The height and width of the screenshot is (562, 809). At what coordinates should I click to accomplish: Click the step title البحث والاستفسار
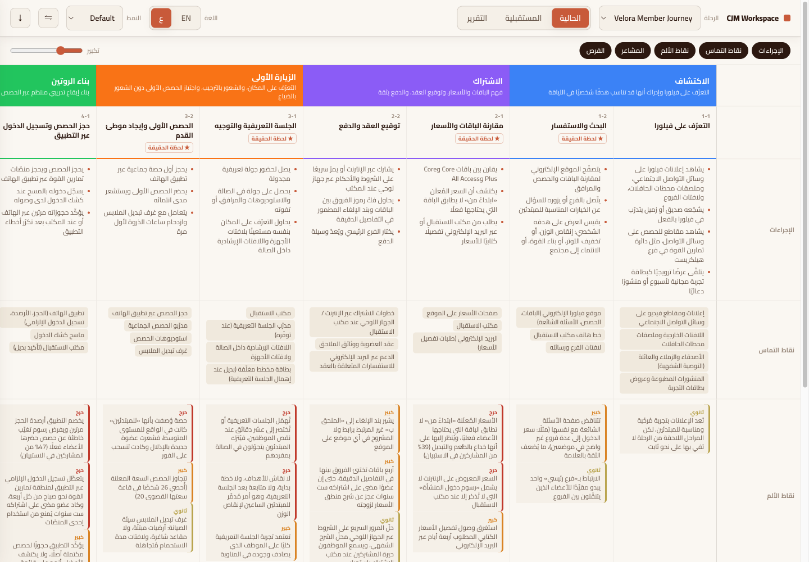pyautogui.click(x=579, y=126)
